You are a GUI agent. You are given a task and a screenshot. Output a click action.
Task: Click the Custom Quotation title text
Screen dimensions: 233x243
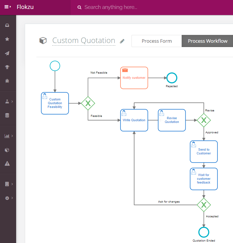(x=84, y=41)
